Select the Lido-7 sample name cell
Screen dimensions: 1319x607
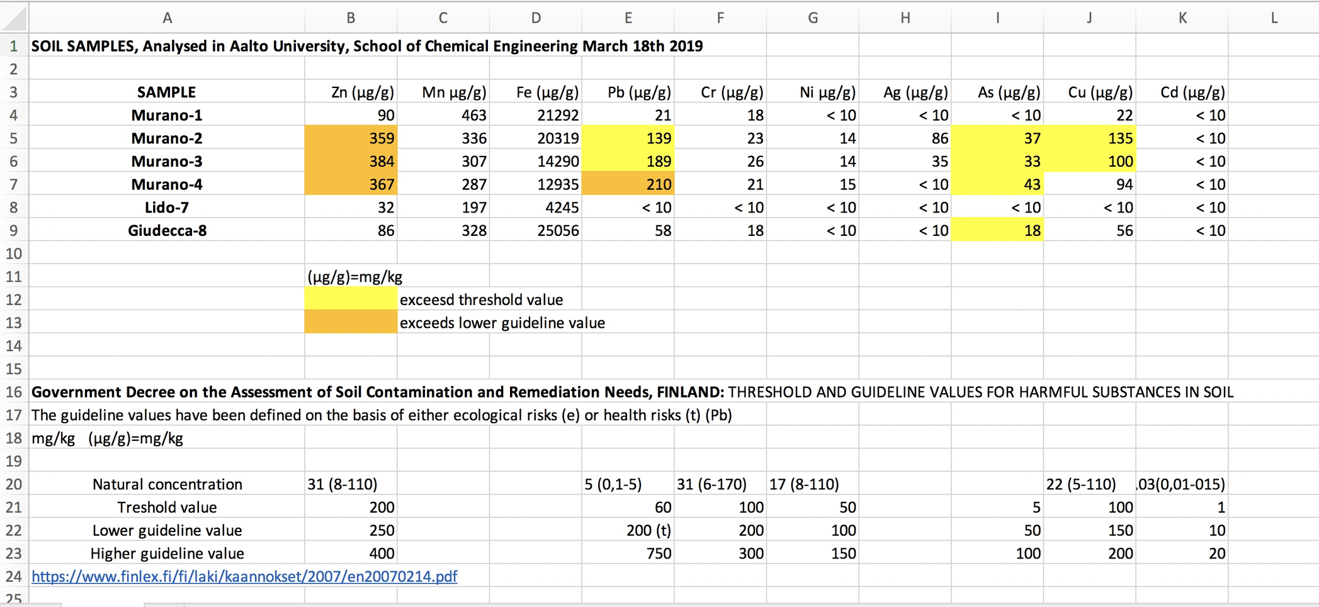pos(167,208)
